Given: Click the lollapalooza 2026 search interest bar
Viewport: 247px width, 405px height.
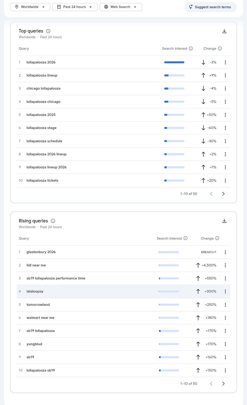Looking at the screenshot, I should 174,62.
